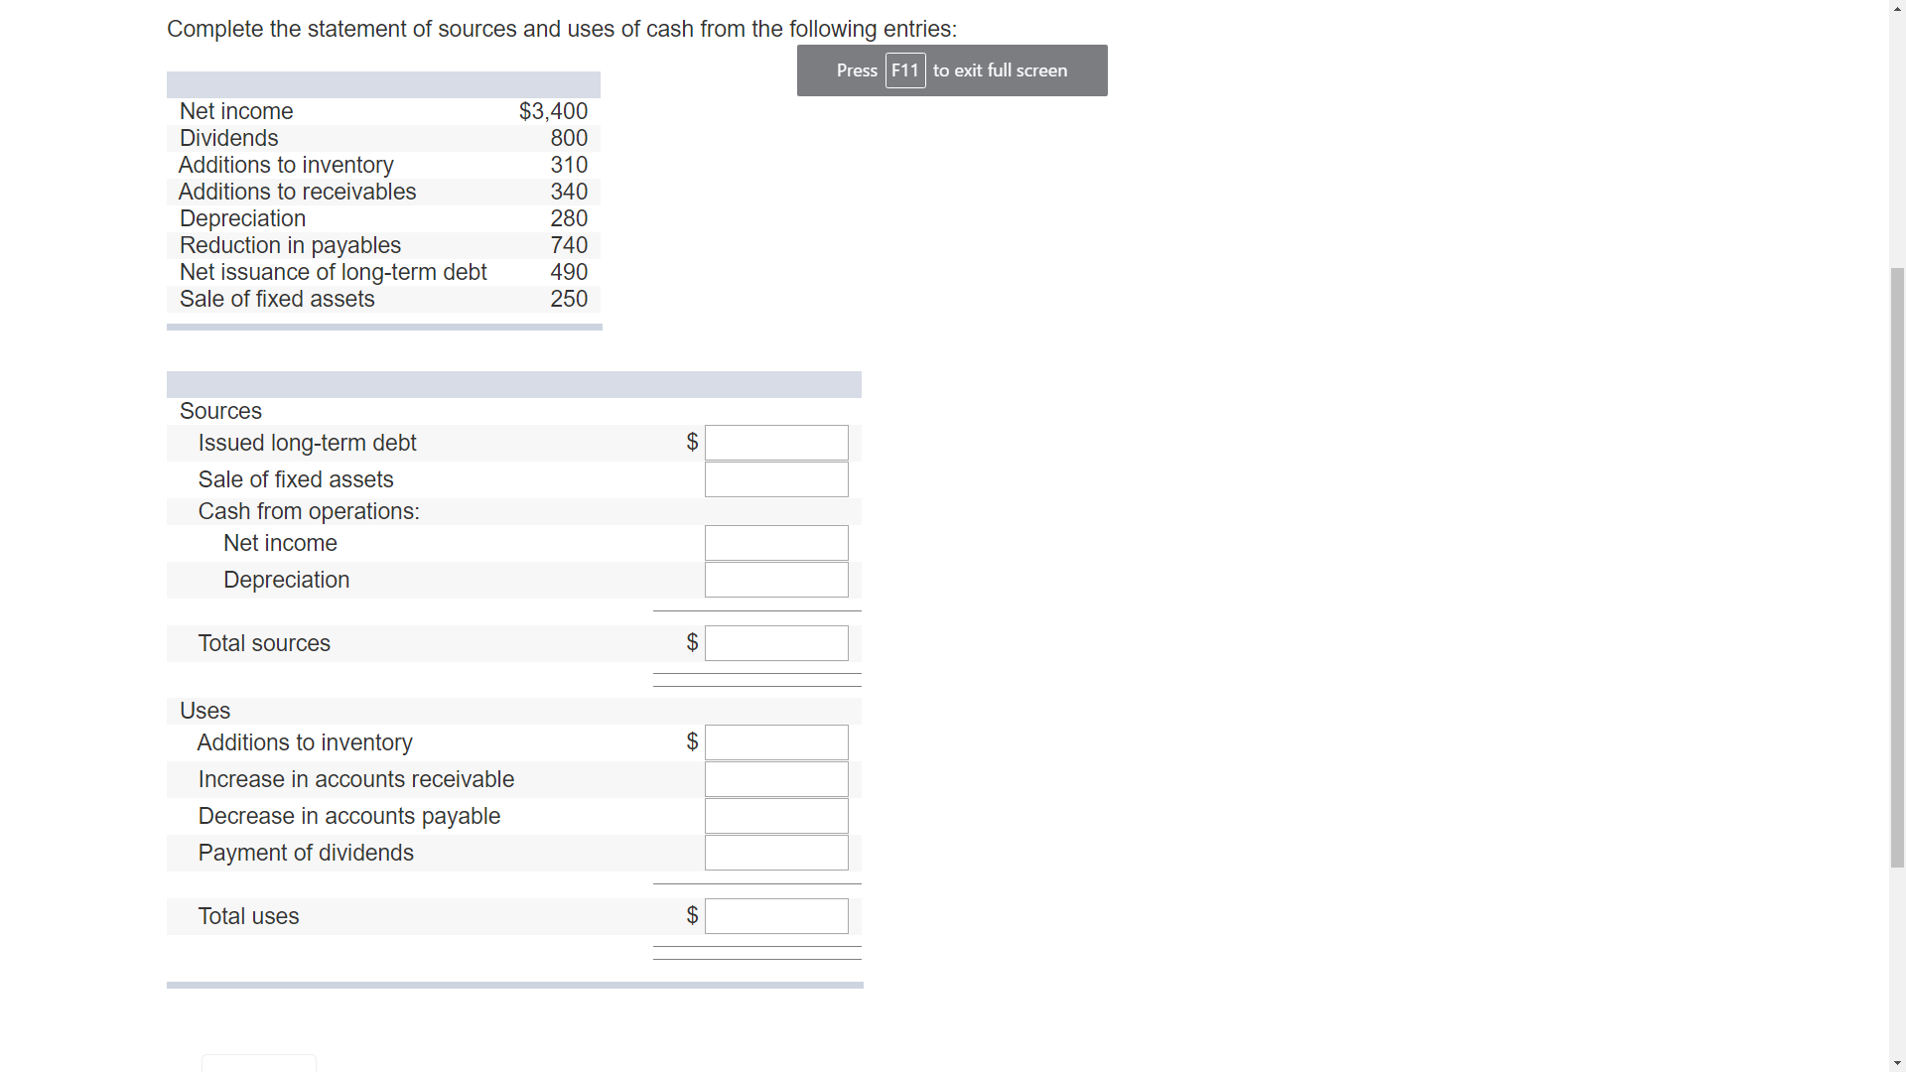Click the Depreciation entry box in Sources section
The width and height of the screenshot is (1906, 1072).
776,580
